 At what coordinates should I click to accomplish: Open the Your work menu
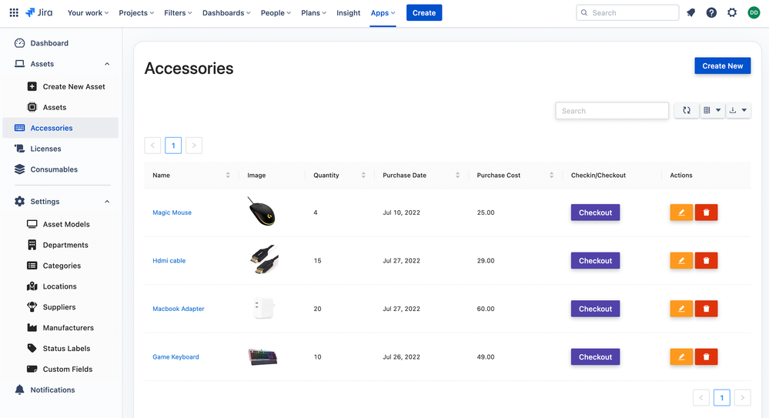tap(89, 13)
